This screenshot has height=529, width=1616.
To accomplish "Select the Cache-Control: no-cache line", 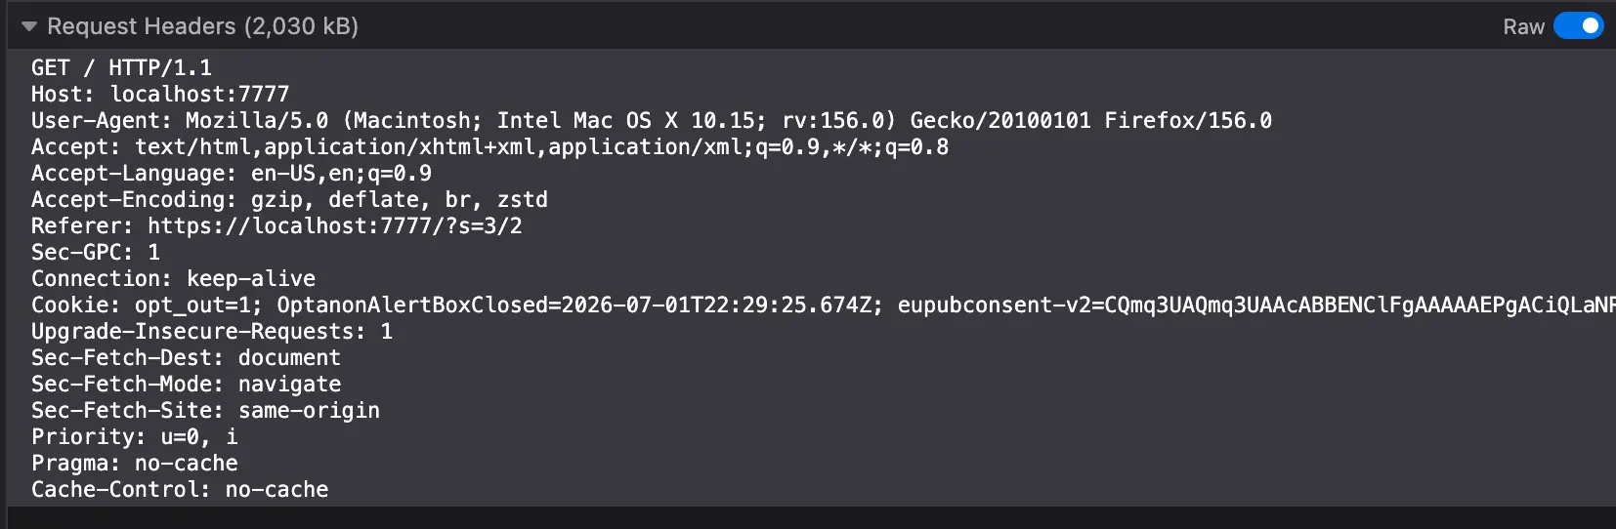I will [x=180, y=489].
